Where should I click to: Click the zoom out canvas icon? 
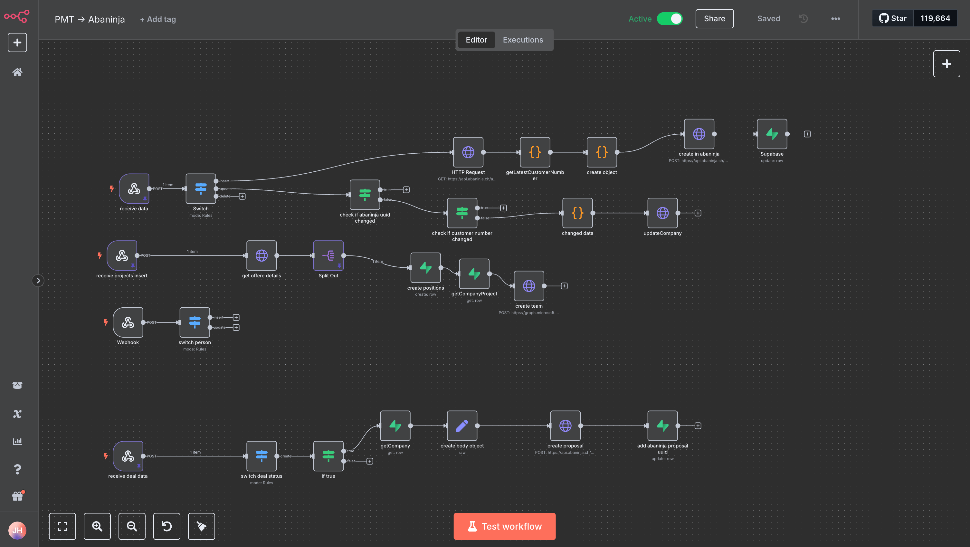132,526
